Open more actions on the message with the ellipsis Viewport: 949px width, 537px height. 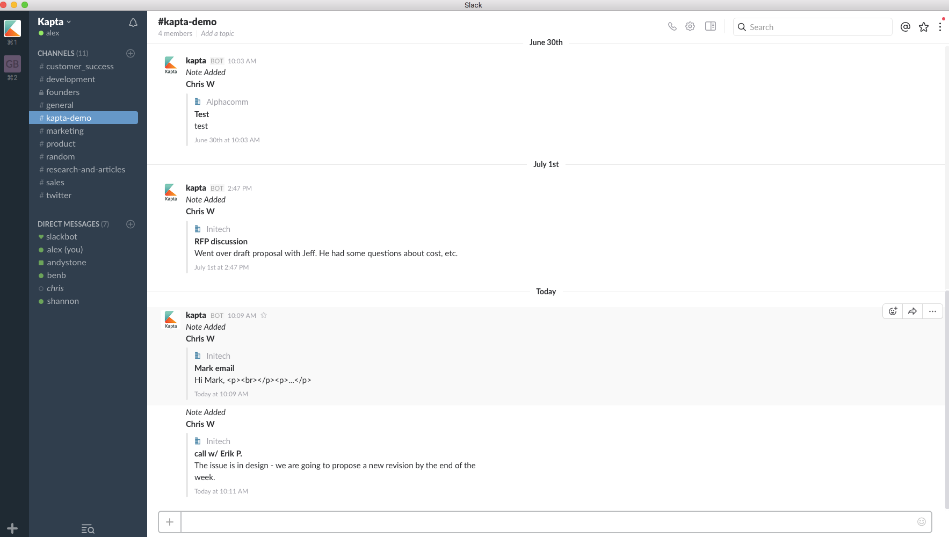(932, 311)
